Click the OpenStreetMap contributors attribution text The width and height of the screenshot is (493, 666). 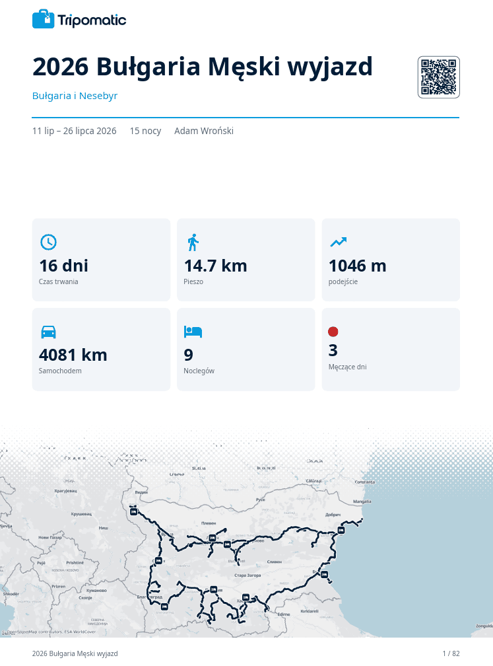(x=49, y=632)
